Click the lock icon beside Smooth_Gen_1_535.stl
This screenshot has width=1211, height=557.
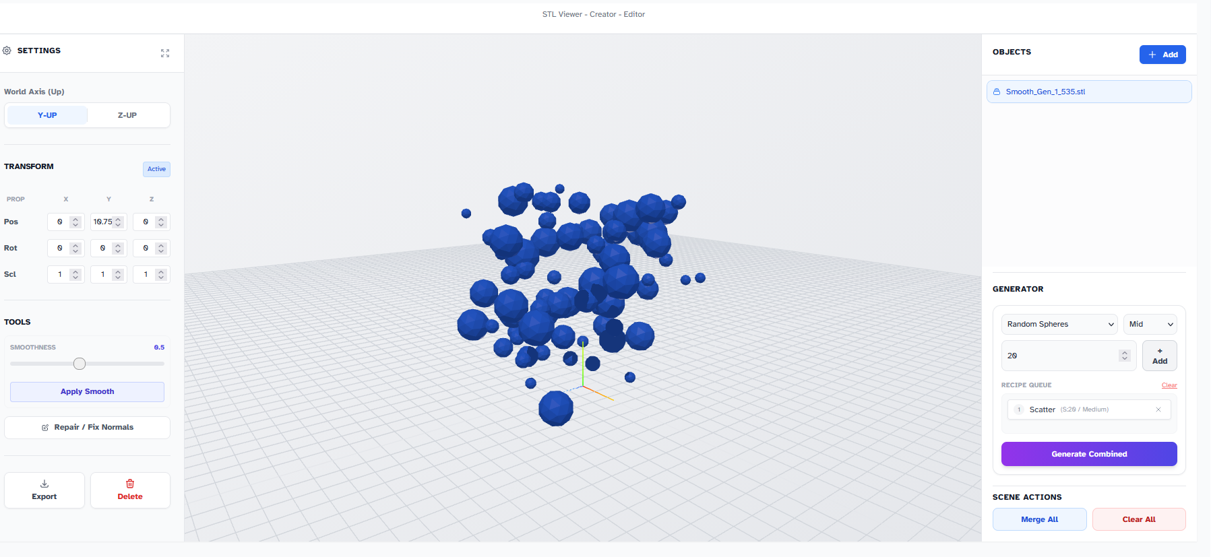click(x=997, y=92)
